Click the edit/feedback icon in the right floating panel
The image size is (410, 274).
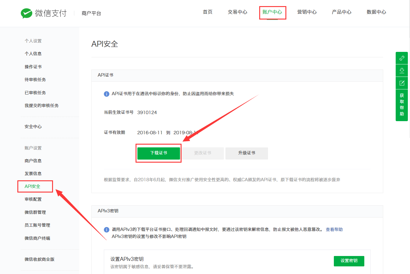tap(402, 83)
